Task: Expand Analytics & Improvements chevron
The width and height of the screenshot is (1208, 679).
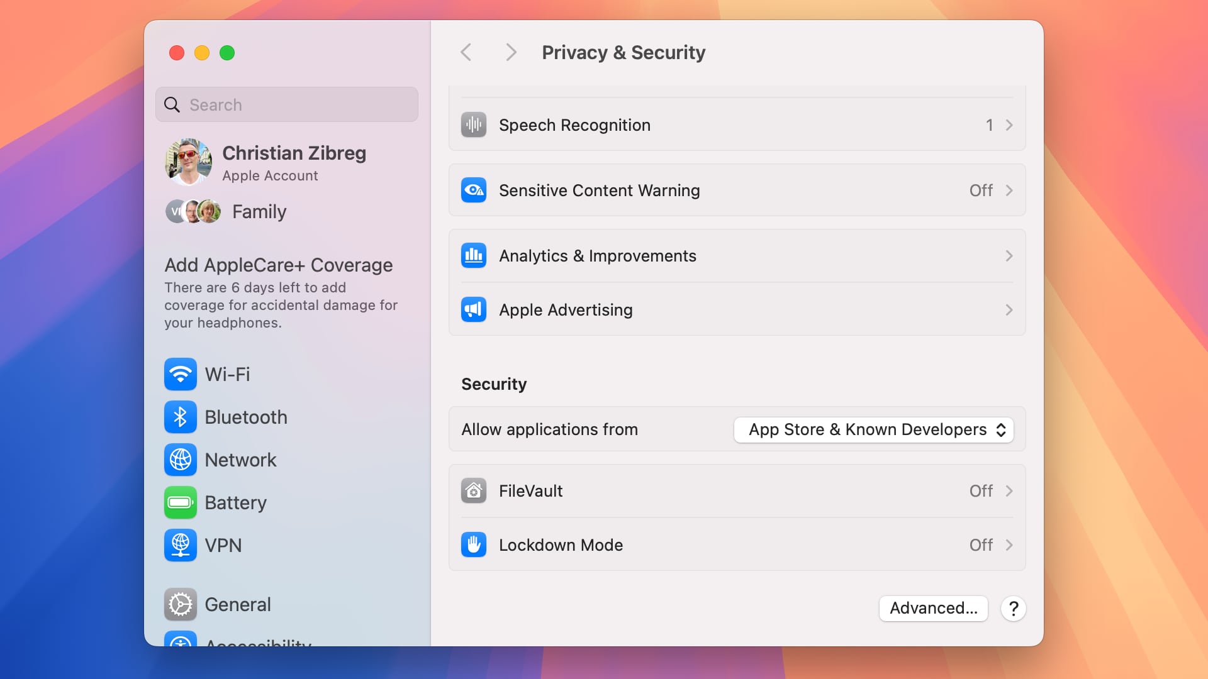Action: coord(1009,255)
